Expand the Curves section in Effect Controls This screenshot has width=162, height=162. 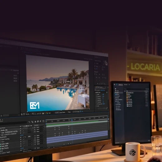point(96,106)
